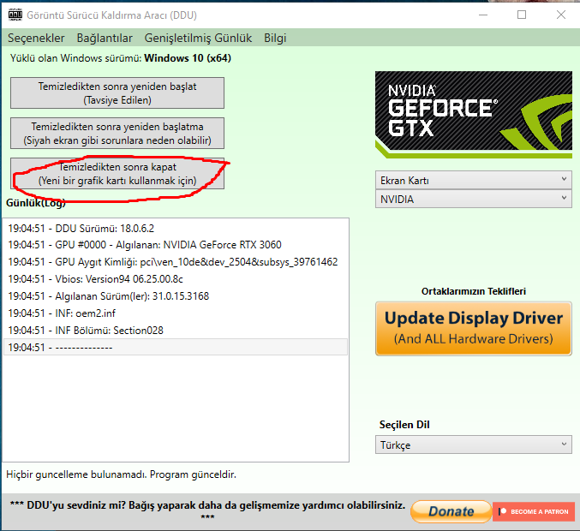This screenshot has height=531, width=580.
Task: Maximize the DDU window
Action: click(522, 15)
